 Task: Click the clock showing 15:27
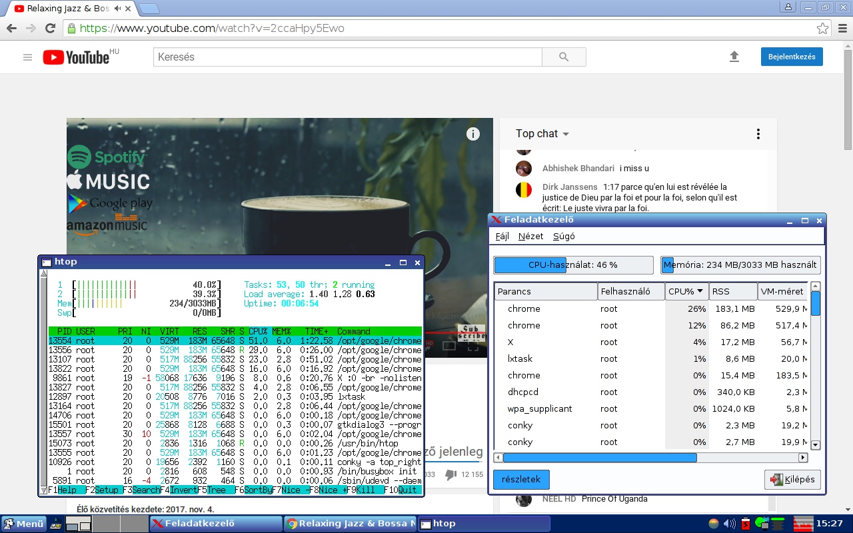(x=830, y=524)
